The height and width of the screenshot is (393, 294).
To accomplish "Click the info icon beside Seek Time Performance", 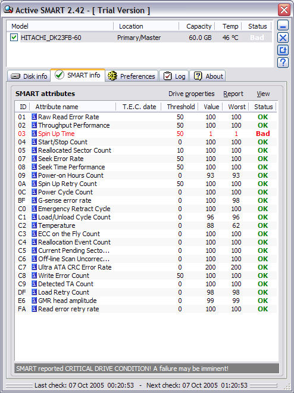I will pos(35,167).
